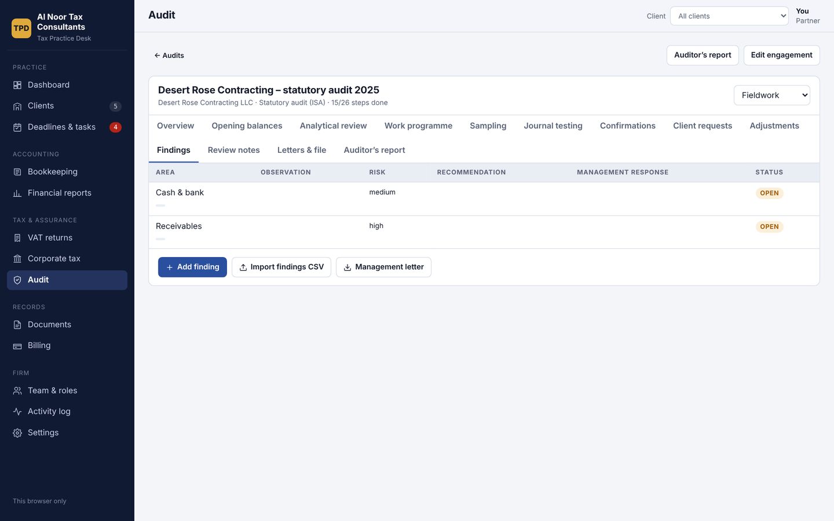Click the Auditor's report button at top
The image size is (834, 521).
point(703,56)
